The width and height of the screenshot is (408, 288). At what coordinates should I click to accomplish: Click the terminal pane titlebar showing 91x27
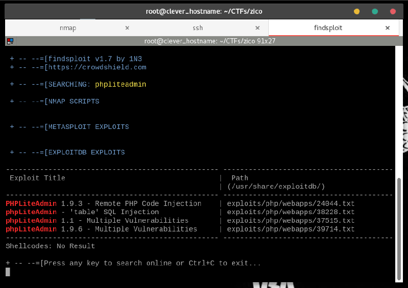pyautogui.click(x=210, y=41)
